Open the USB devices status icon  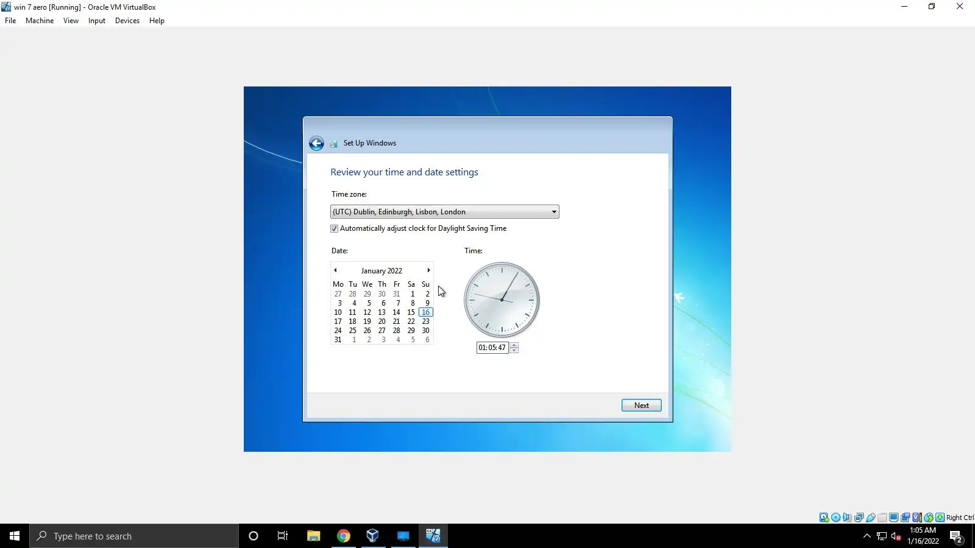coord(871,518)
